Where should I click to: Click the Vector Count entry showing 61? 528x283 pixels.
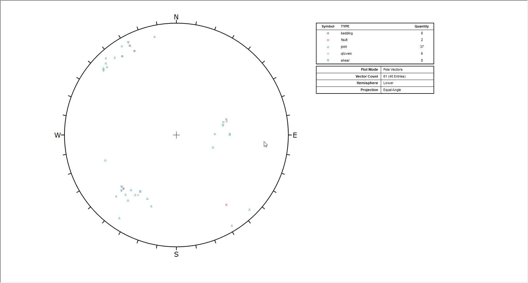(x=394, y=76)
